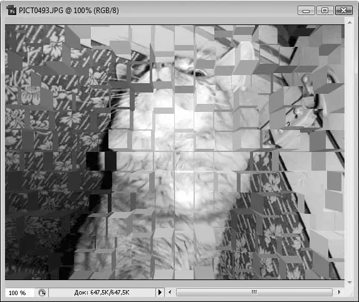The height and width of the screenshot is (302, 359).
Task: Click the Photoshop document icon in title bar
Action: [x=11, y=10]
